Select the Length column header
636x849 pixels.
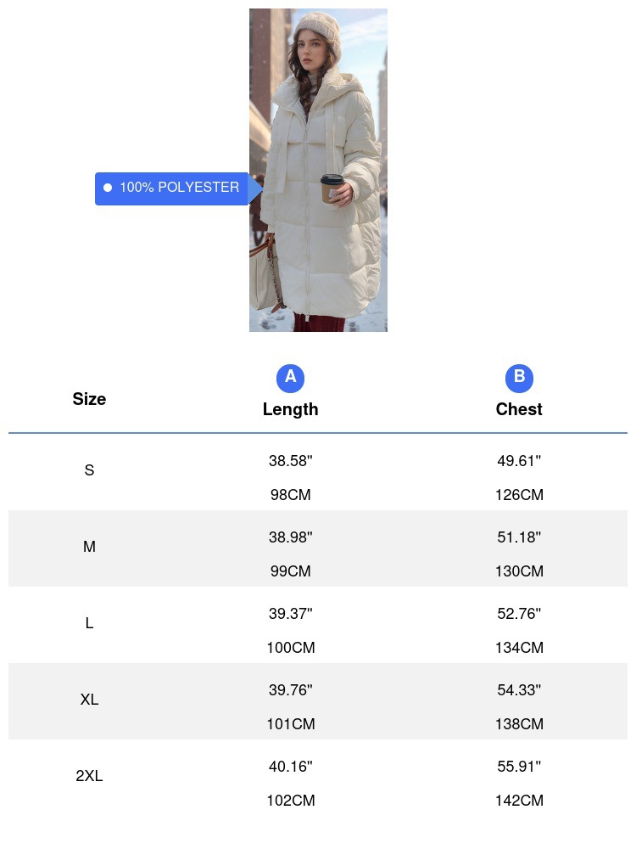click(290, 409)
